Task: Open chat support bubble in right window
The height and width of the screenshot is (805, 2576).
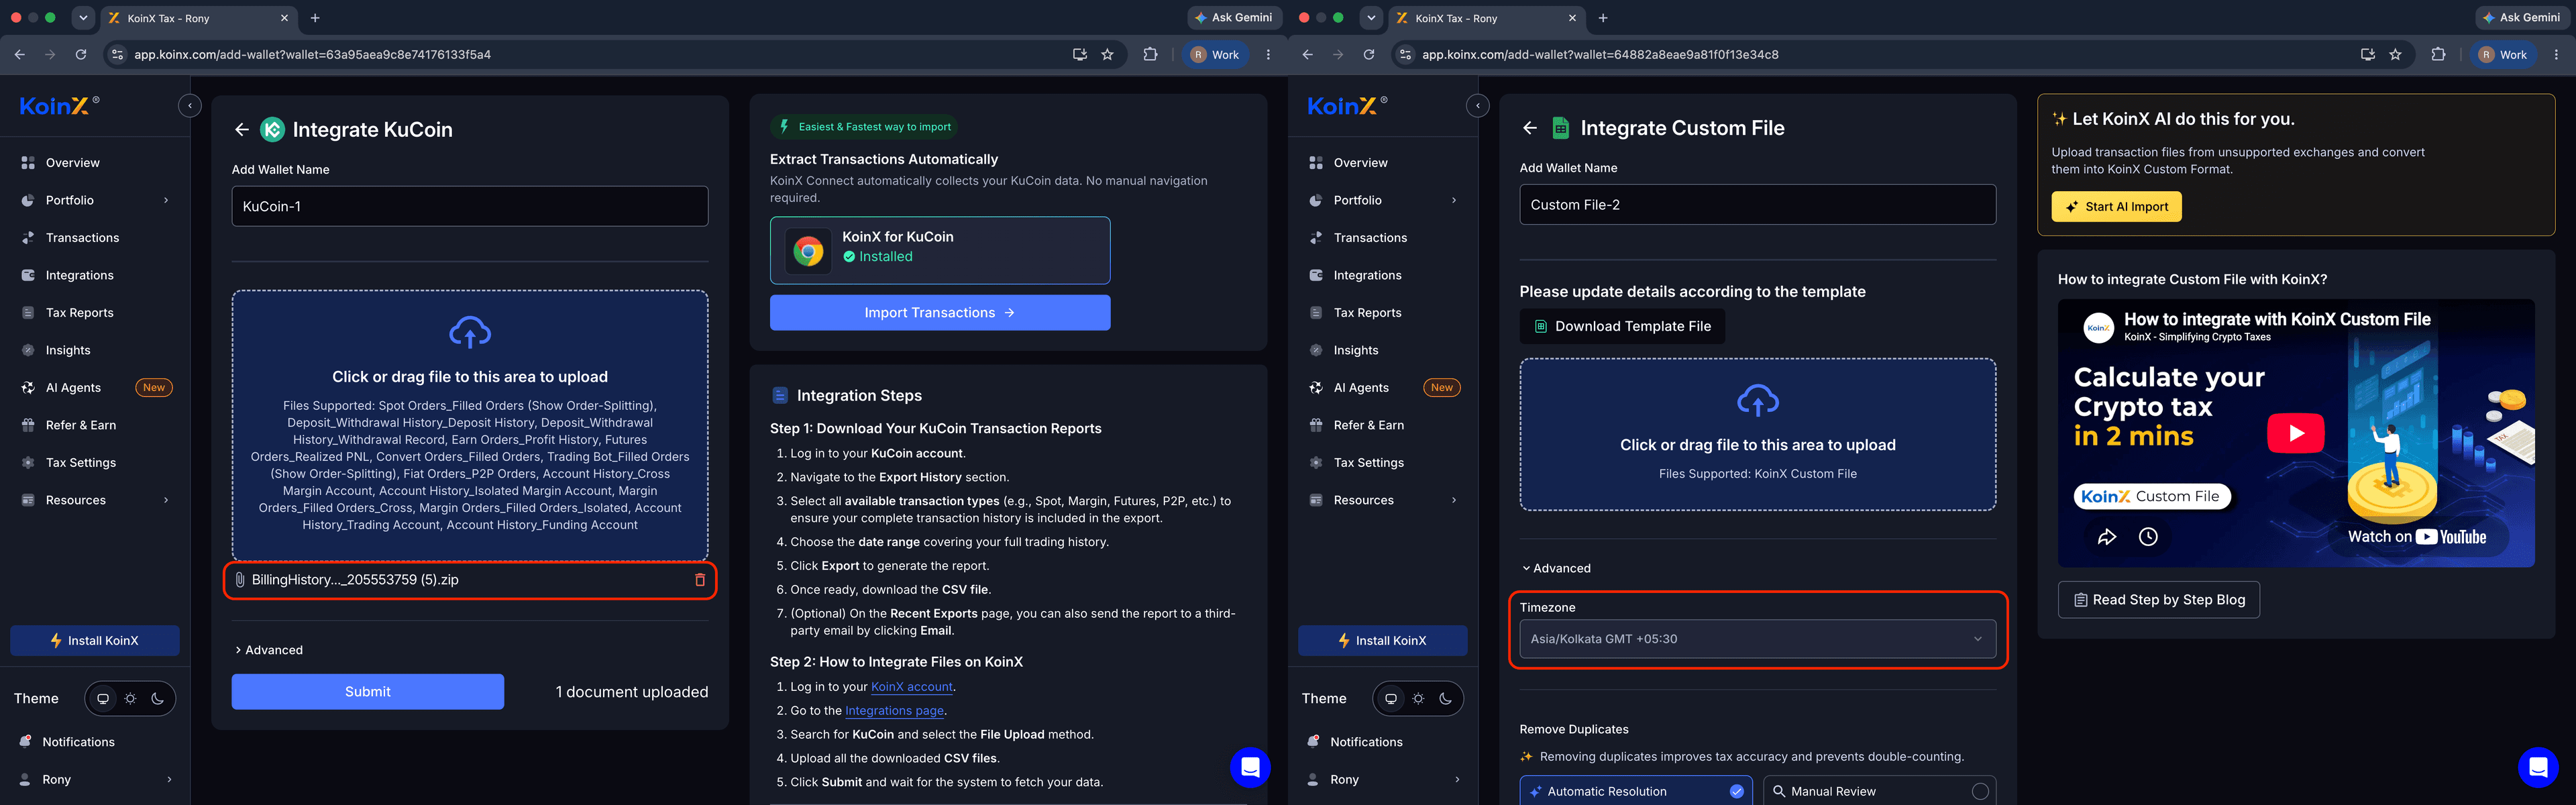Action: tap(2538, 767)
